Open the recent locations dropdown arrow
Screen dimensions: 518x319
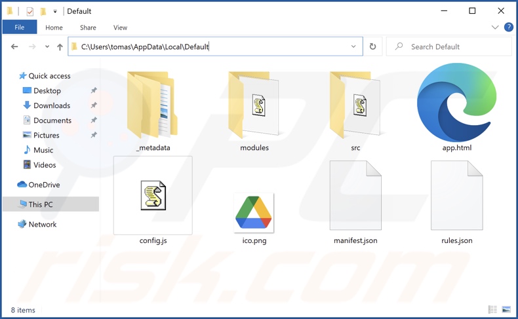pyautogui.click(x=47, y=47)
